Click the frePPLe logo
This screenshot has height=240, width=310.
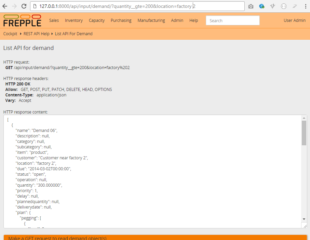[22, 21]
